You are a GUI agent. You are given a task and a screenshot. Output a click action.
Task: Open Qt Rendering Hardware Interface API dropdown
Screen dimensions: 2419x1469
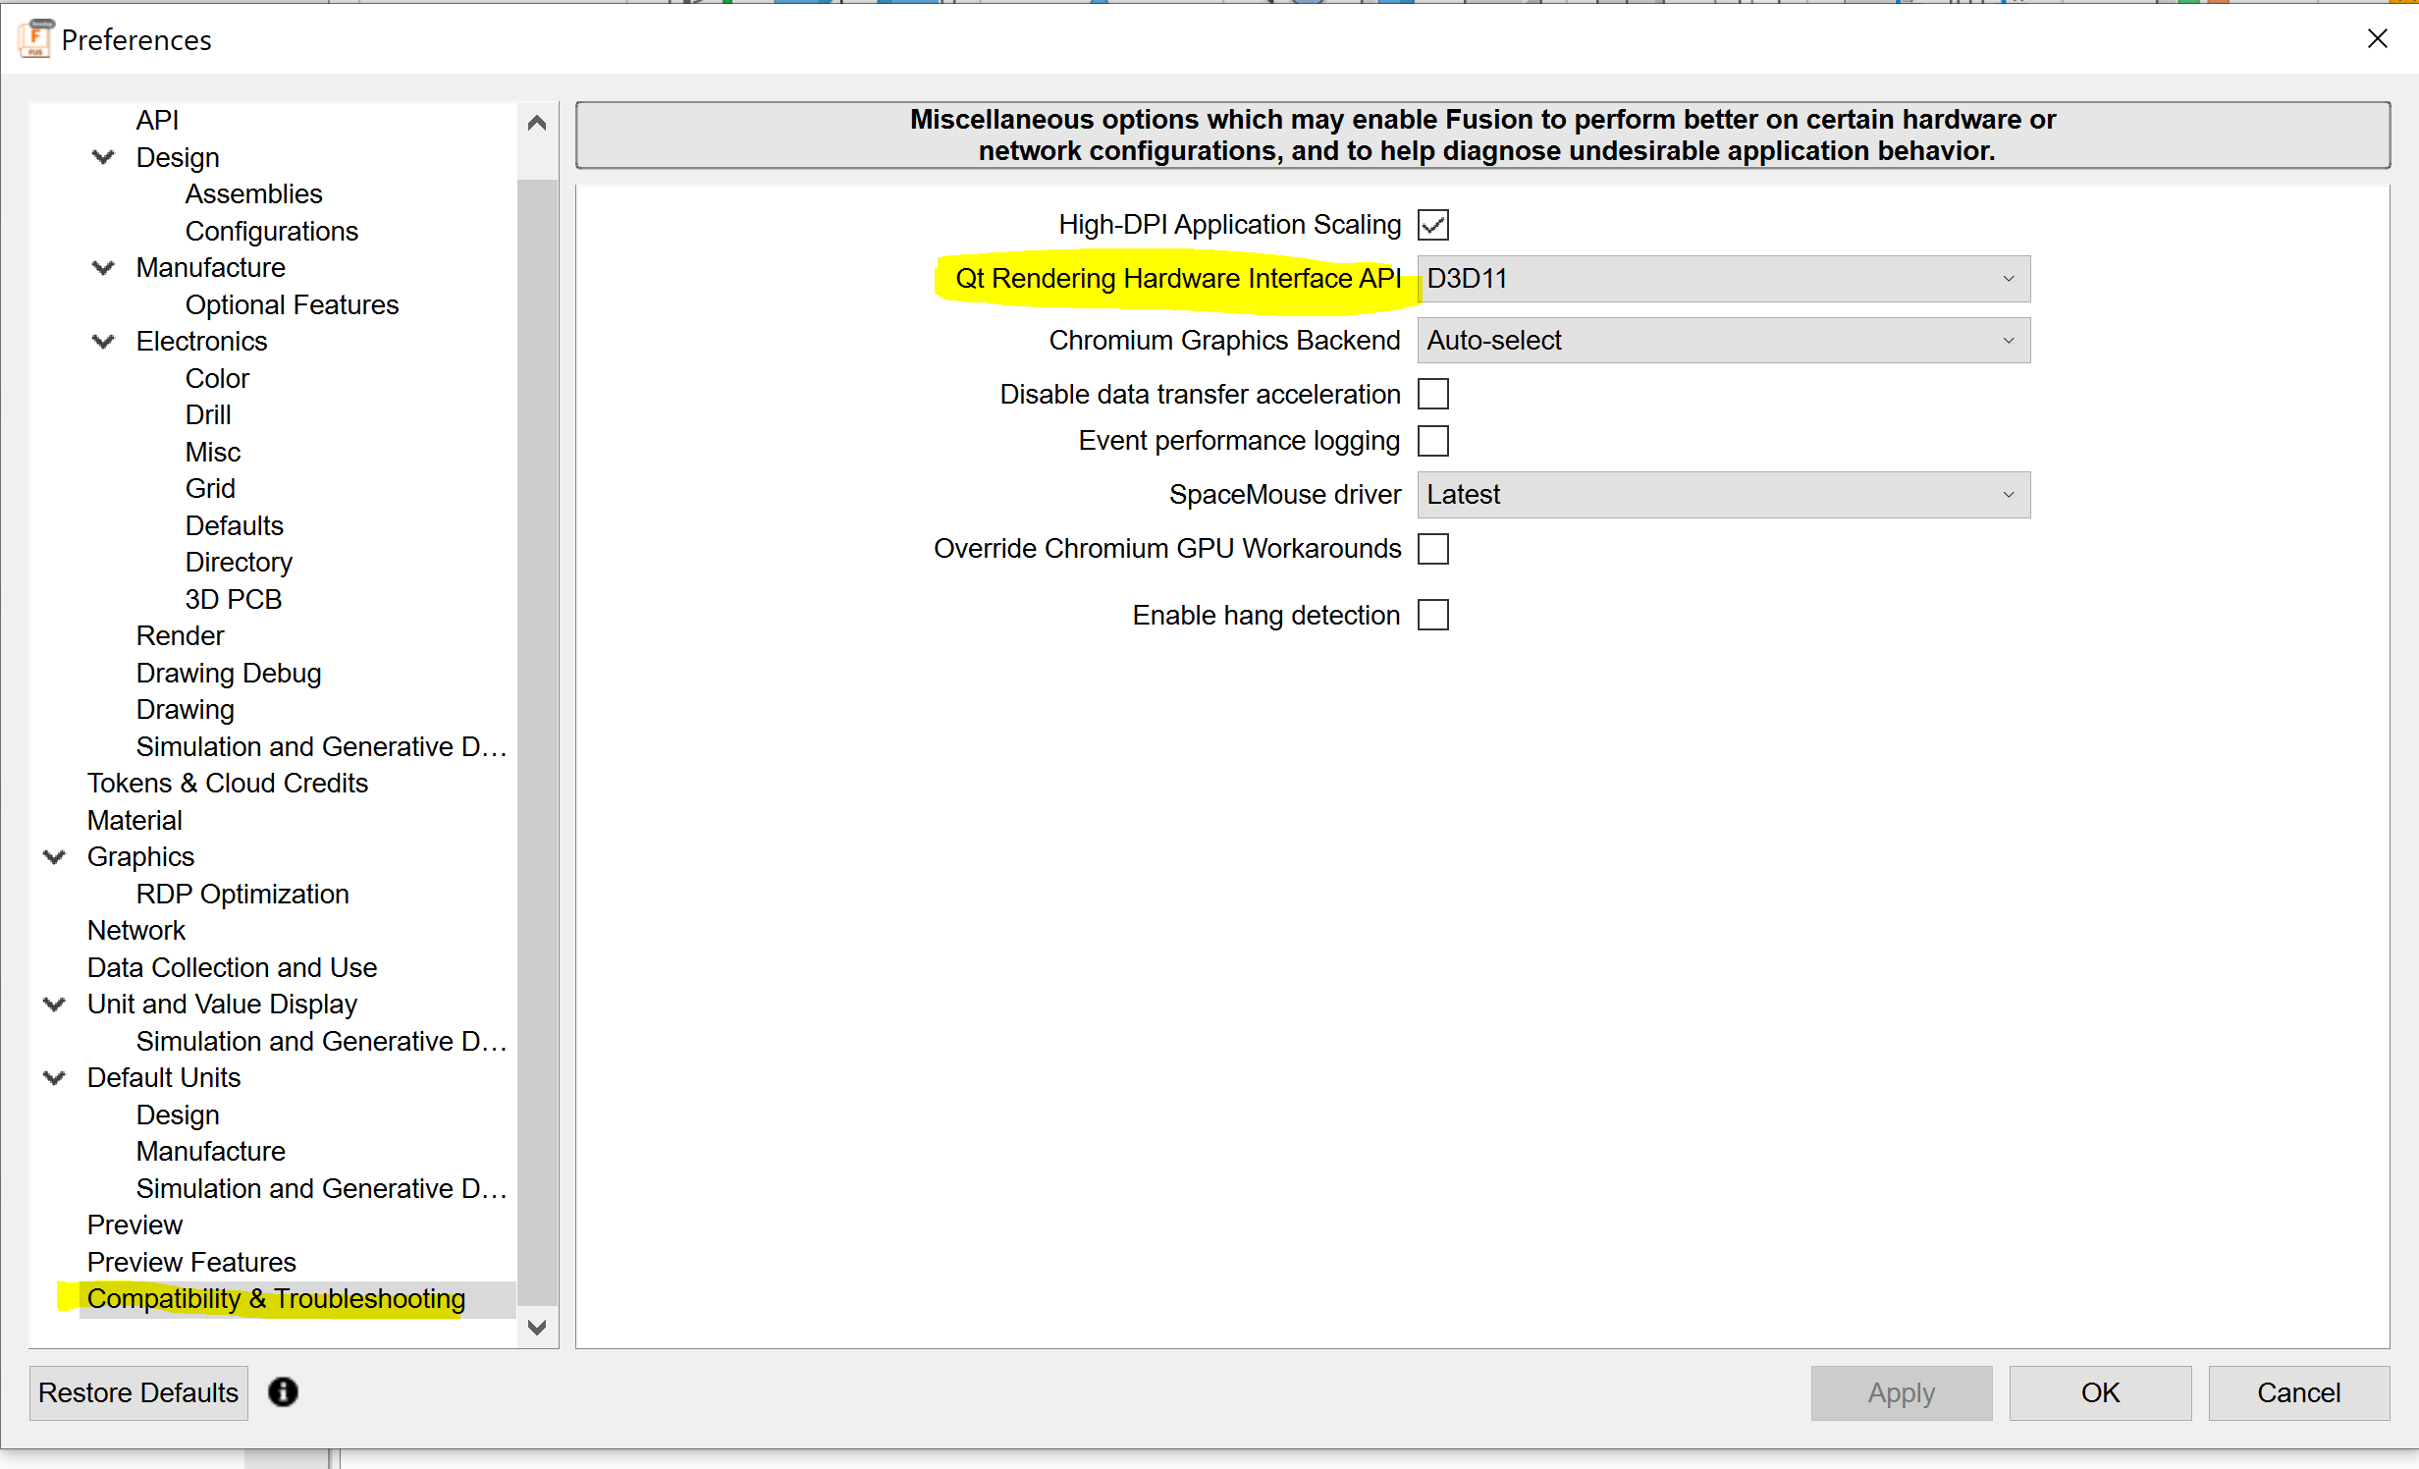pos(1723,279)
